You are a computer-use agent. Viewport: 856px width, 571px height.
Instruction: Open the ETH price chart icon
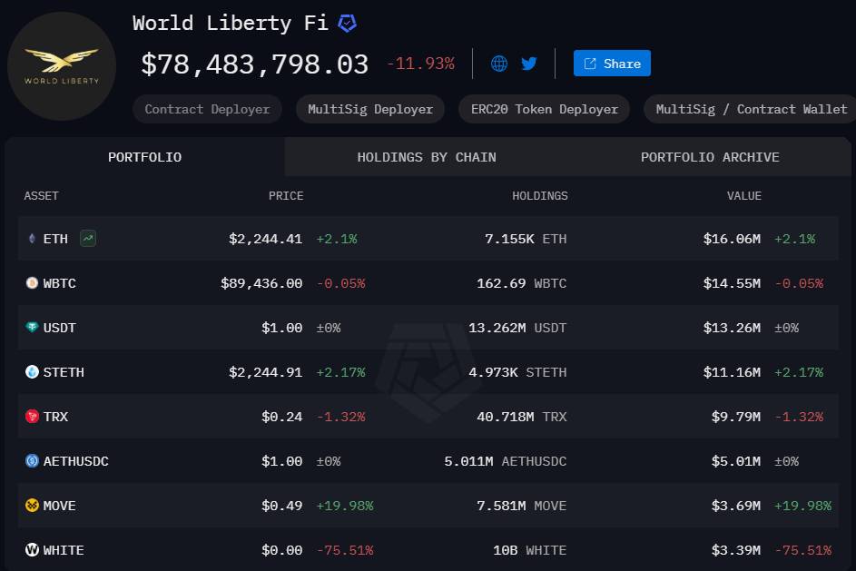[88, 239]
